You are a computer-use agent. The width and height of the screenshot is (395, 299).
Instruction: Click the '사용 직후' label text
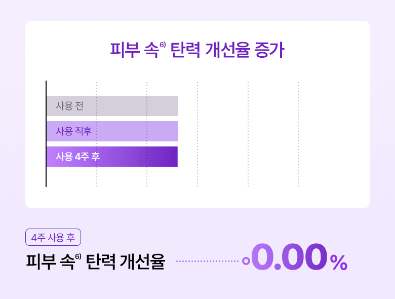tap(73, 131)
